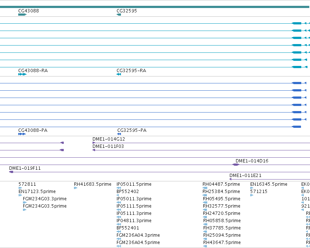Select the CG43088-RA transcript glyph

click(x=22, y=74)
